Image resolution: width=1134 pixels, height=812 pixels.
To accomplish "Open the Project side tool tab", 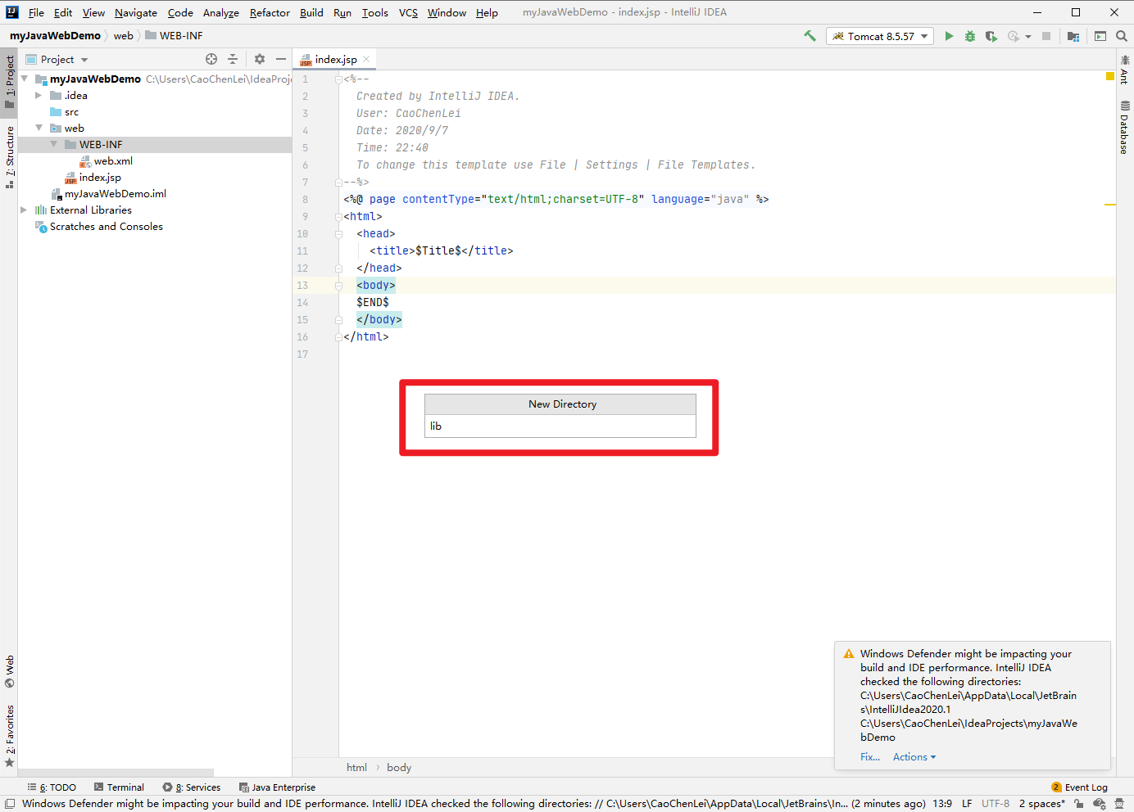I will click(9, 82).
